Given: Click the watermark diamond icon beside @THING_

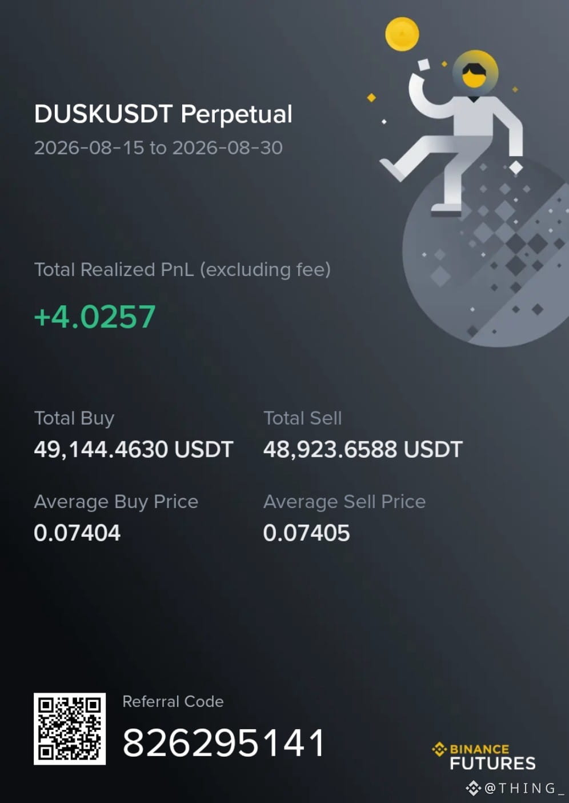Looking at the screenshot, I should [473, 789].
